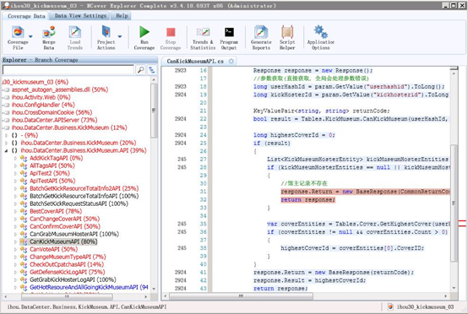Open the Help tab
The image size is (468, 314).
click(122, 16)
